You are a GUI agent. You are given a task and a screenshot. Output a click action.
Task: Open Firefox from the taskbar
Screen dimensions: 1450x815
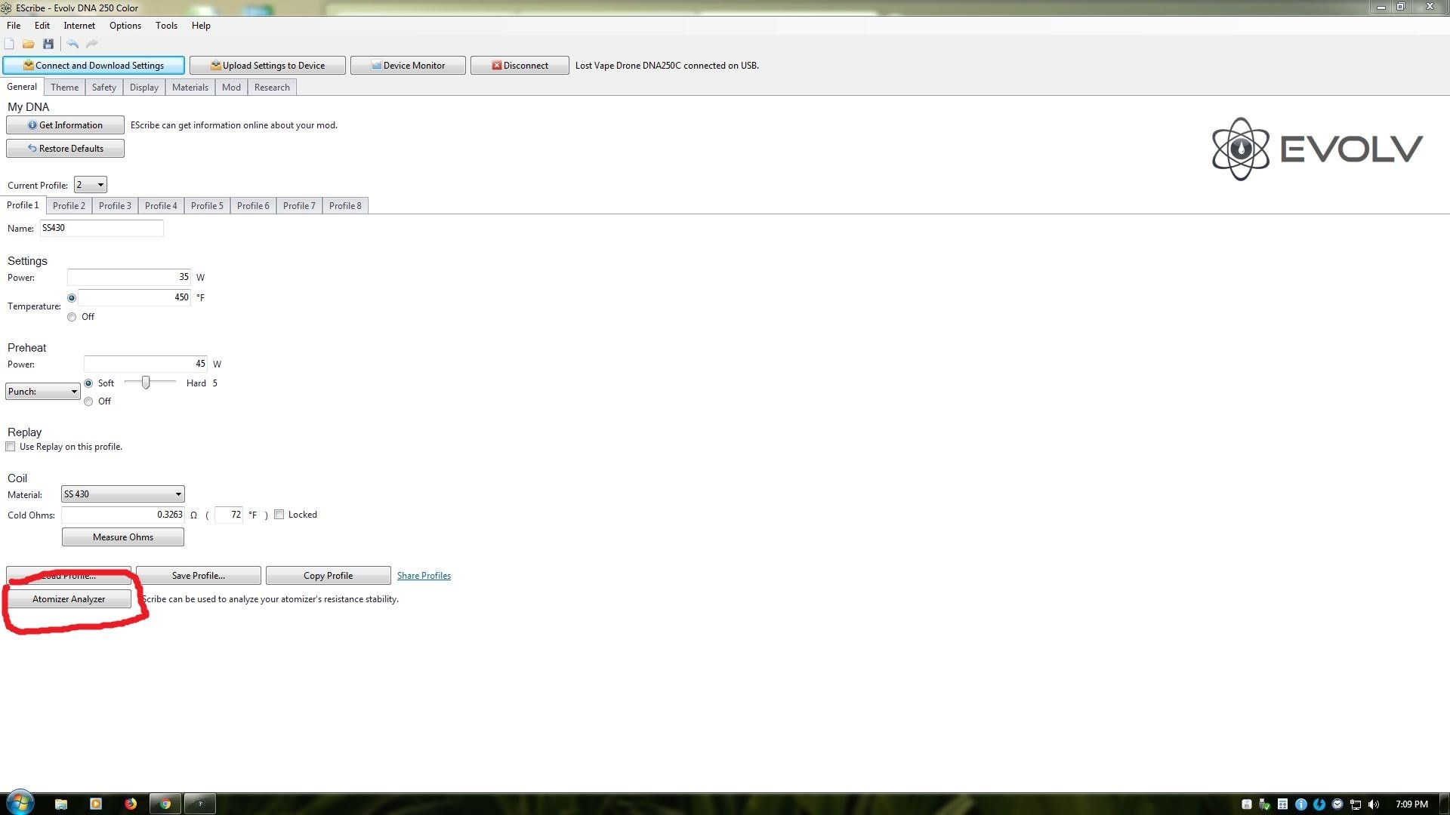click(x=131, y=804)
